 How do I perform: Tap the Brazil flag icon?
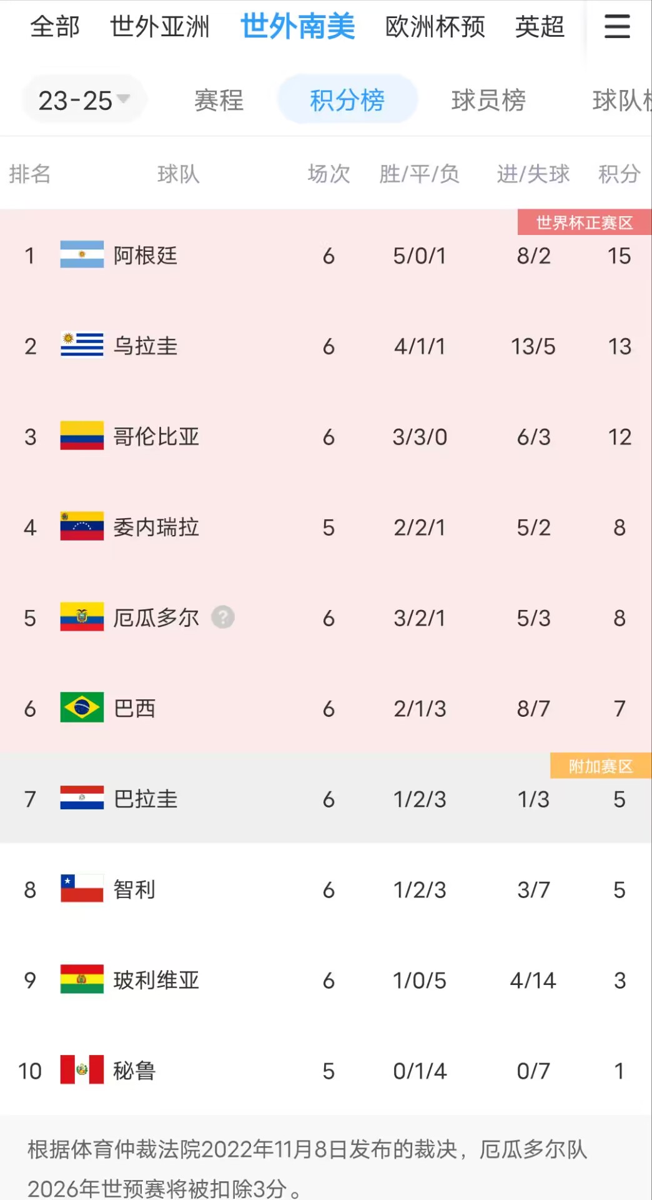pyautogui.click(x=82, y=708)
